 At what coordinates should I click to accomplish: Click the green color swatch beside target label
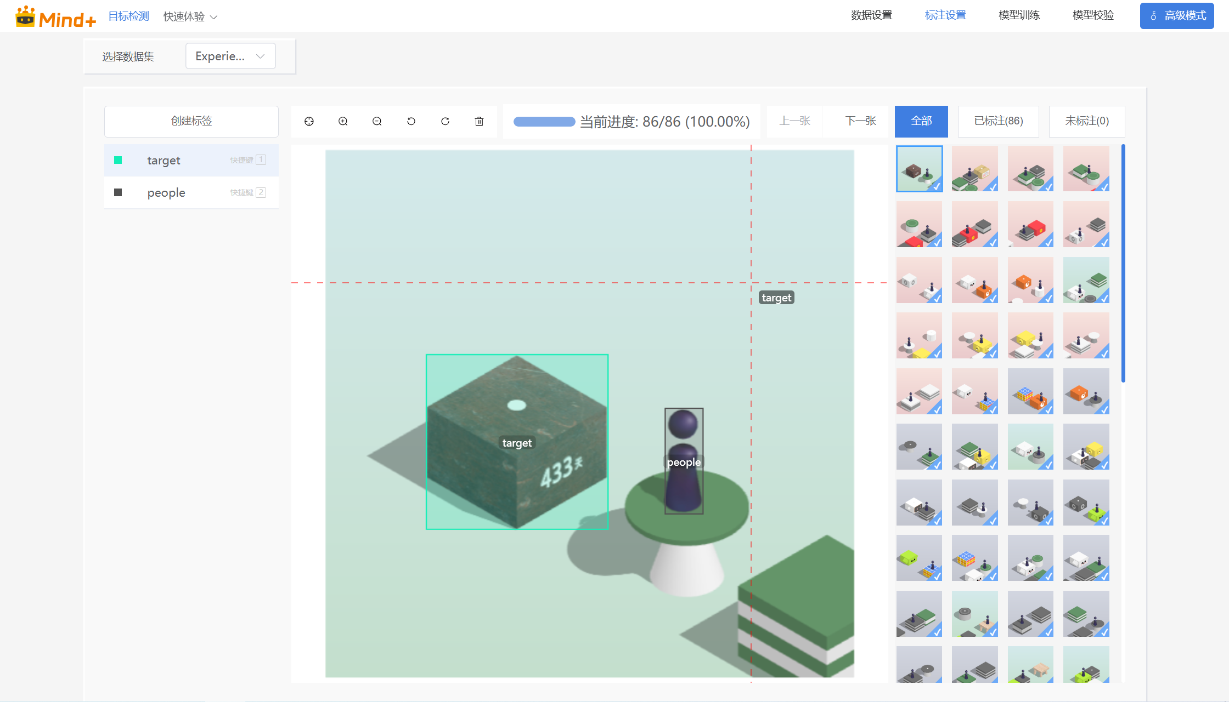click(x=119, y=159)
